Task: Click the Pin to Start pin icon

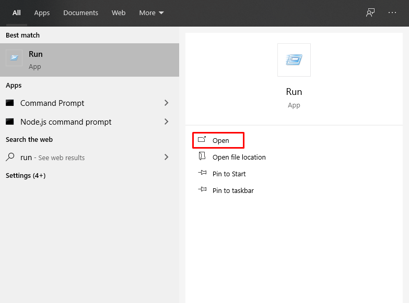Action: click(x=202, y=173)
